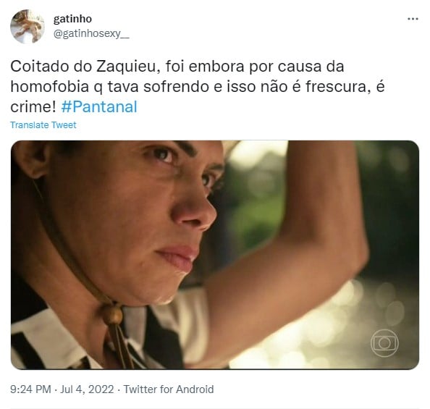
Task: Open the #Pantanal hashtag
Action: pyautogui.click(x=99, y=106)
